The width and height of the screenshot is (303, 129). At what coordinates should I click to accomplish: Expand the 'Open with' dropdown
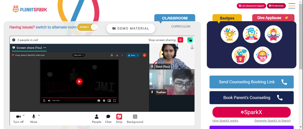(79, 55)
